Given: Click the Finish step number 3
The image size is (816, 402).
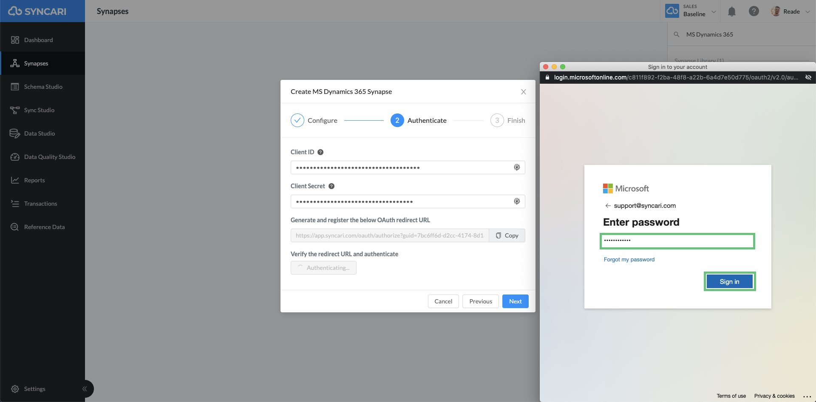Looking at the screenshot, I should [497, 120].
